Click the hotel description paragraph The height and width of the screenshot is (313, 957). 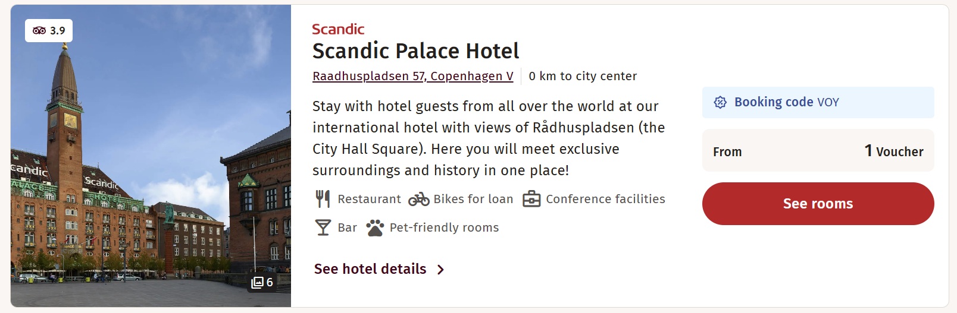click(489, 138)
